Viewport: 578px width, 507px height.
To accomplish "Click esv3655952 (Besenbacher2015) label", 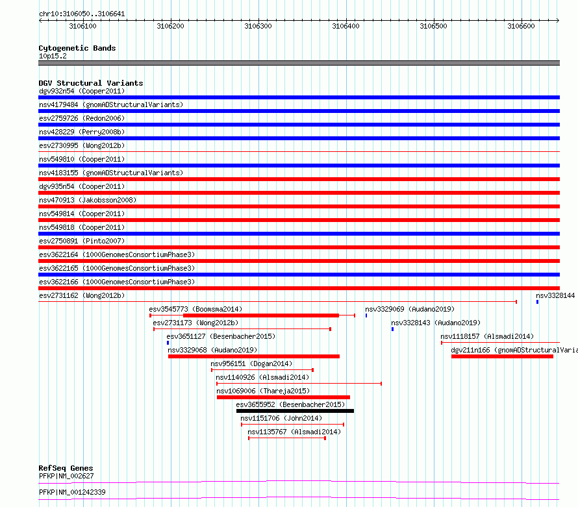I will (x=290, y=404).
